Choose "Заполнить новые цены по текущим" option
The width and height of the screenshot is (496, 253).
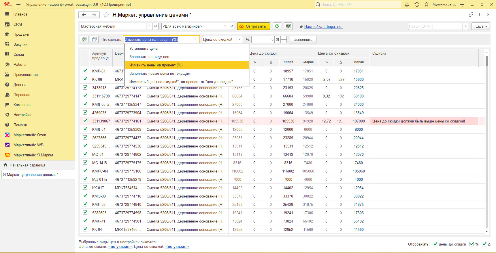[x=160, y=73]
